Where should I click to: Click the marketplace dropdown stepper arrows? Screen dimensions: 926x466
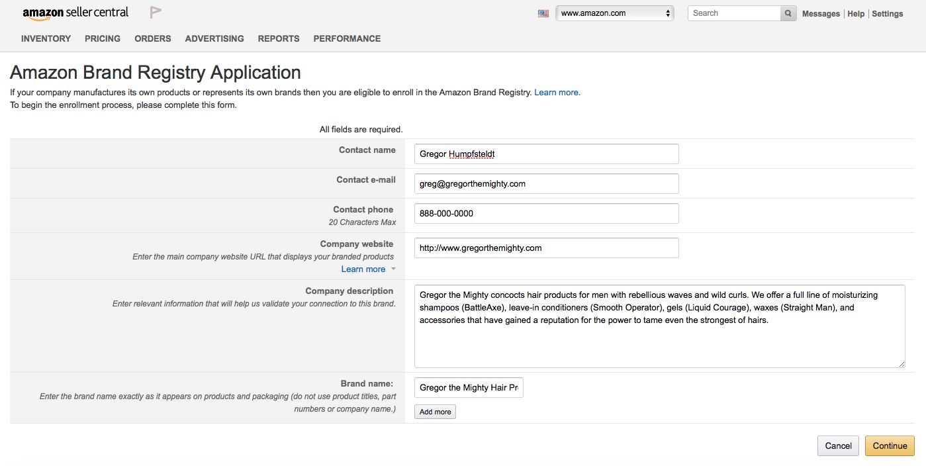[668, 13]
